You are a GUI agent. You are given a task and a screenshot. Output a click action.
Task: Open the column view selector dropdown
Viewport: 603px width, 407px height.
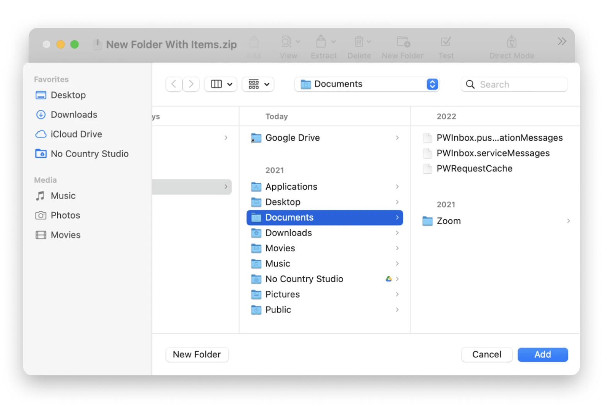(x=220, y=84)
